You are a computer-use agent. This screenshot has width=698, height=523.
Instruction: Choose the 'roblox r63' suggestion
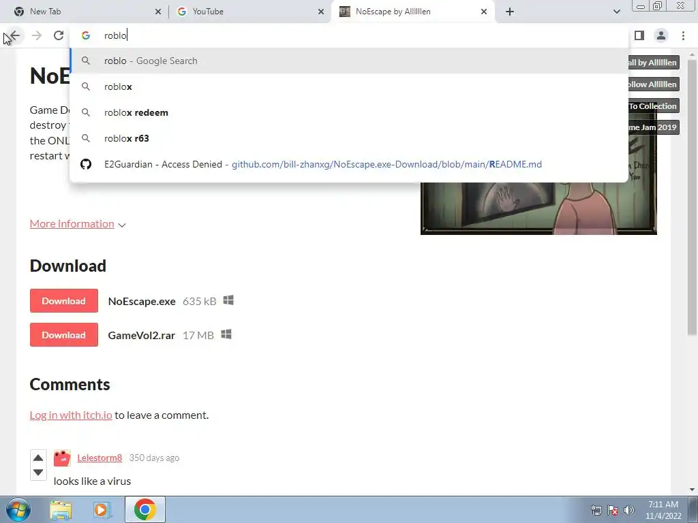(349, 138)
